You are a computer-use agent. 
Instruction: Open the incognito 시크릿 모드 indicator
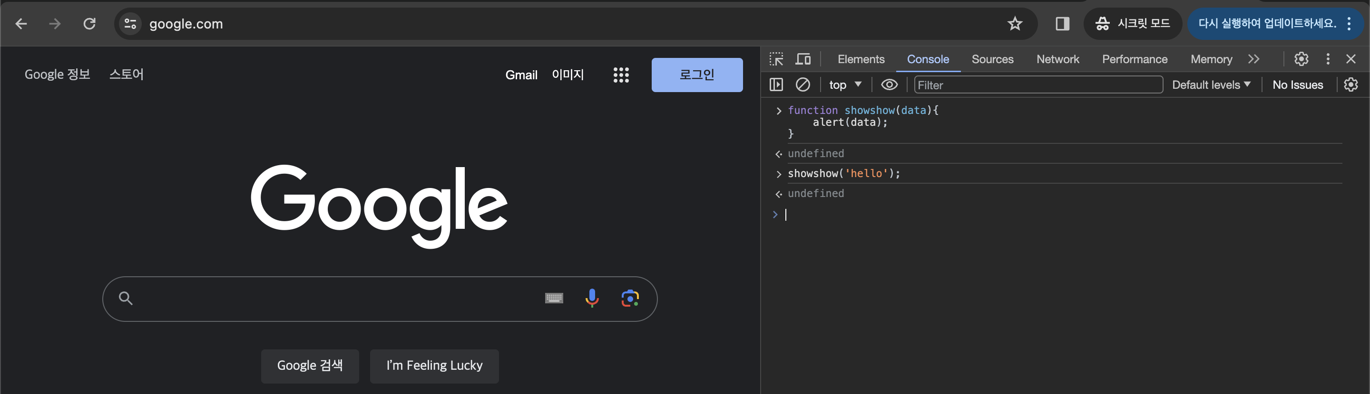tap(1132, 24)
